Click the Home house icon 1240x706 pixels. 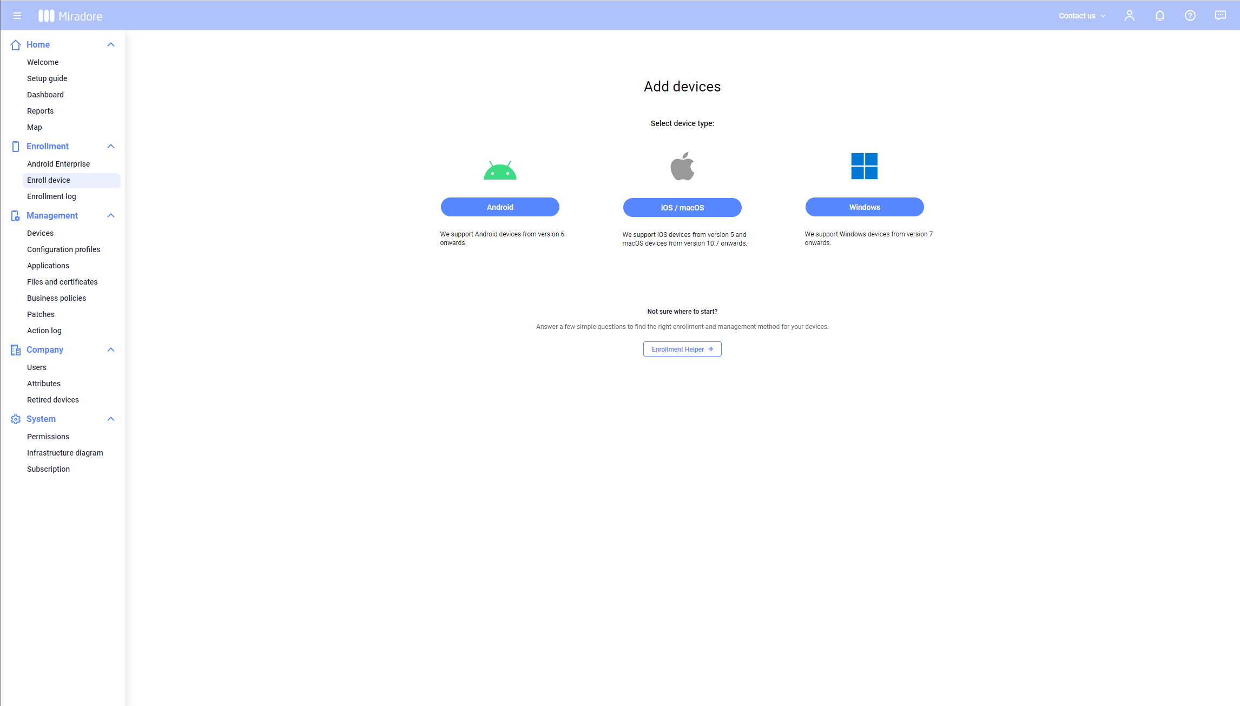(16, 45)
